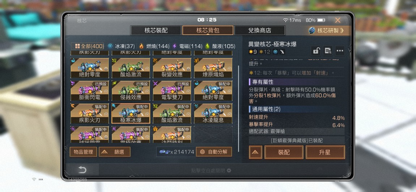Expand the 篩選 filter options

click(114, 152)
